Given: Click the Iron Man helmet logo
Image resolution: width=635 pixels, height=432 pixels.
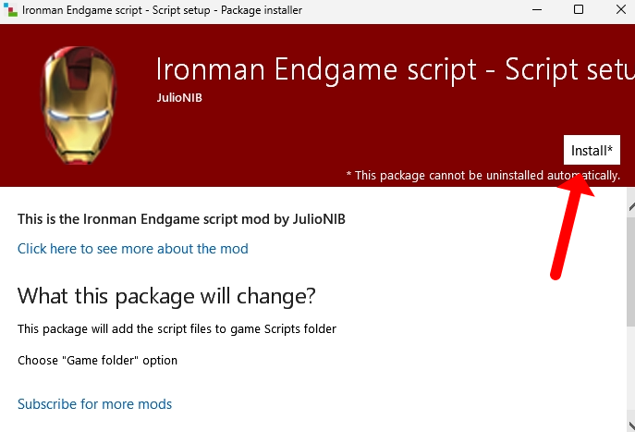Looking at the screenshot, I should point(79,106).
